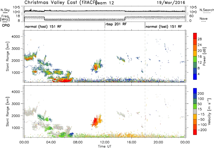Click the CPID row label

6,25
